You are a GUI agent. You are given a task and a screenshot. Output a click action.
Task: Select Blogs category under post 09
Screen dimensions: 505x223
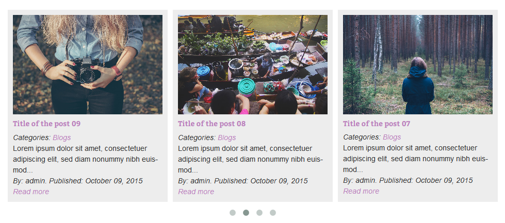tap(62, 138)
